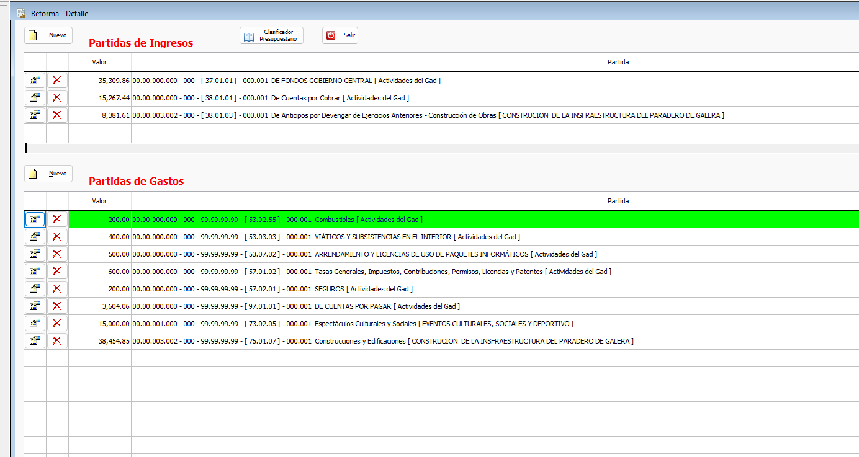Click Nuevo in Partidas de Ingresos
859x457 pixels.
[x=48, y=35]
